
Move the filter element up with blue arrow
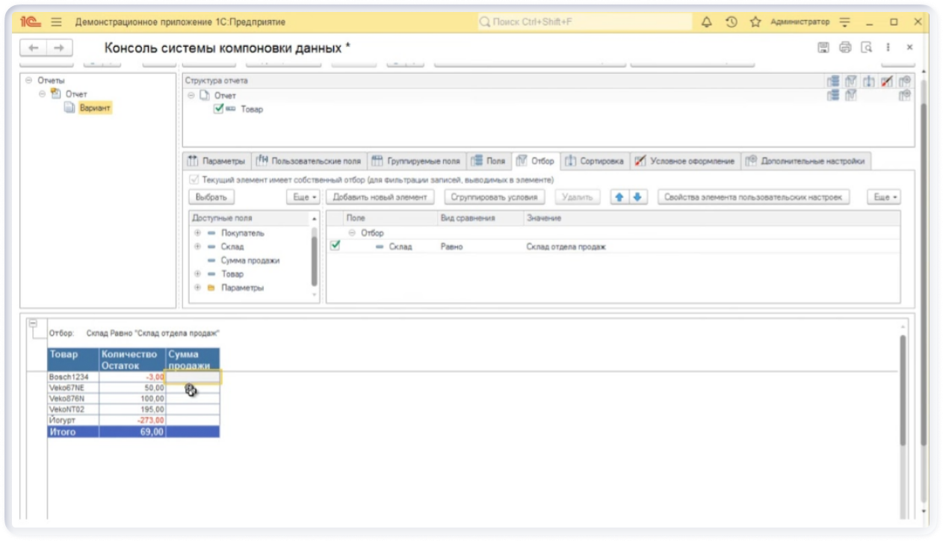click(619, 197)
